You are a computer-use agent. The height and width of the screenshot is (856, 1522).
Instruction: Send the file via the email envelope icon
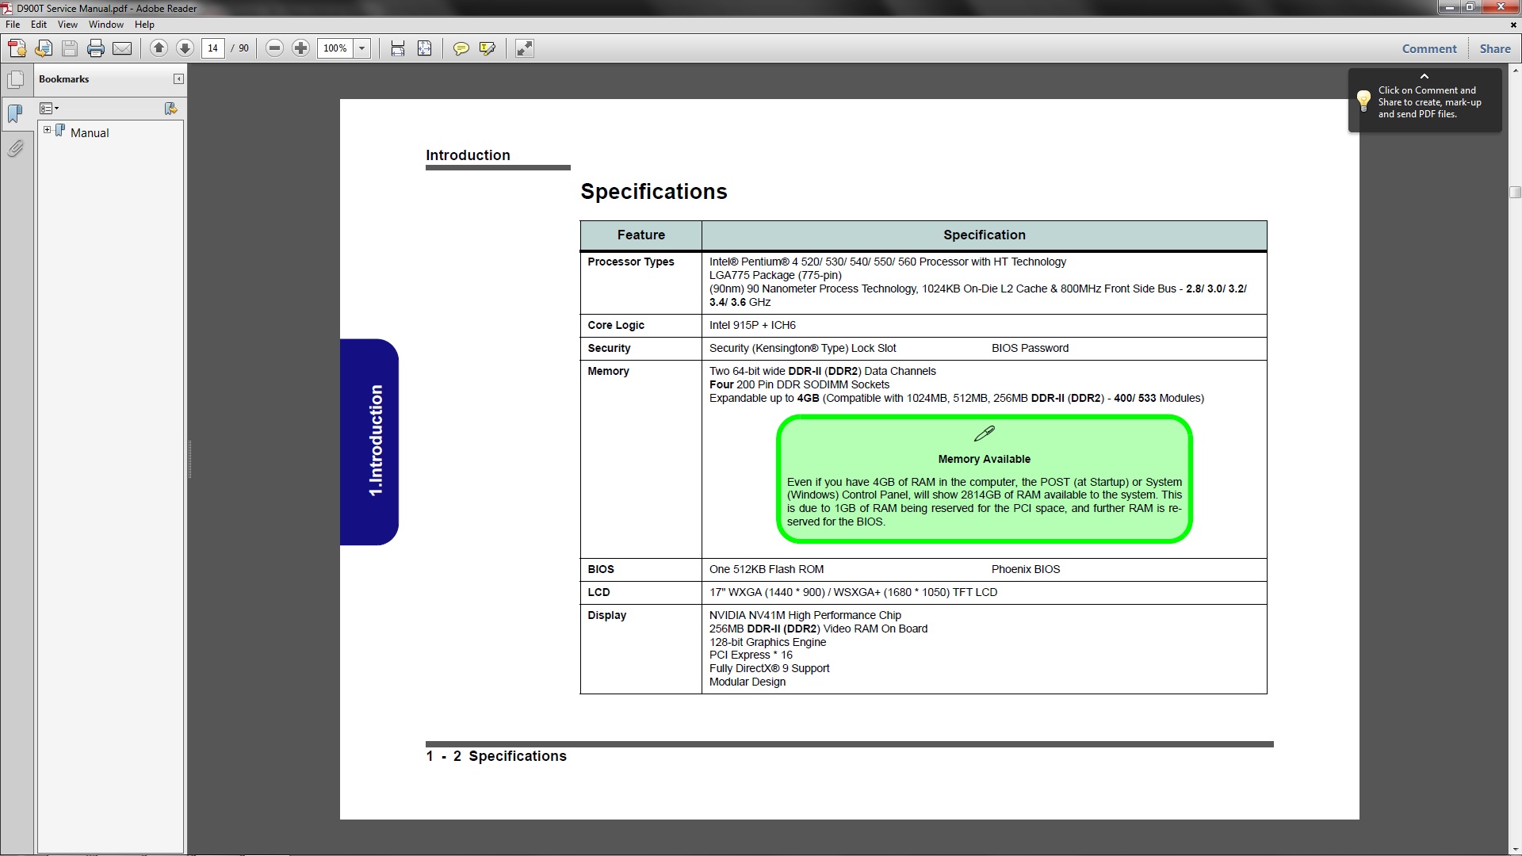point(122,48)
